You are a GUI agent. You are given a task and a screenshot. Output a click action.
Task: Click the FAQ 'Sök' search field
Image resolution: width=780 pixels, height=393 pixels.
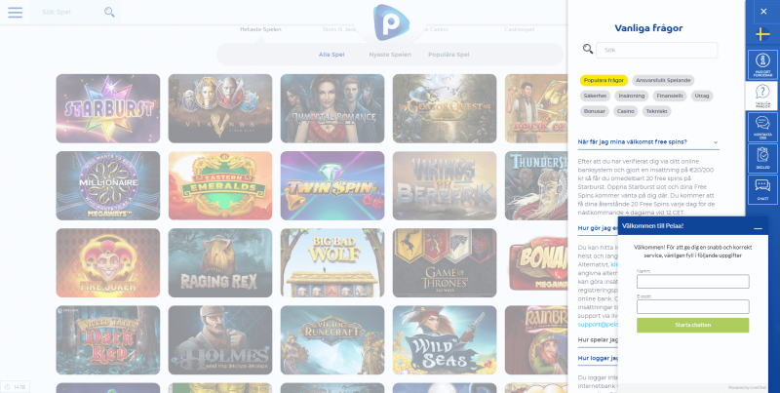[x=656, y=51]
